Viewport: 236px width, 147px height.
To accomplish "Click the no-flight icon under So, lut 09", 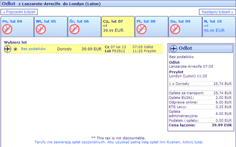I will click(175, 29).
